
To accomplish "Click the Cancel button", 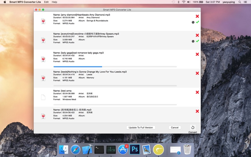I will point(175,127).
